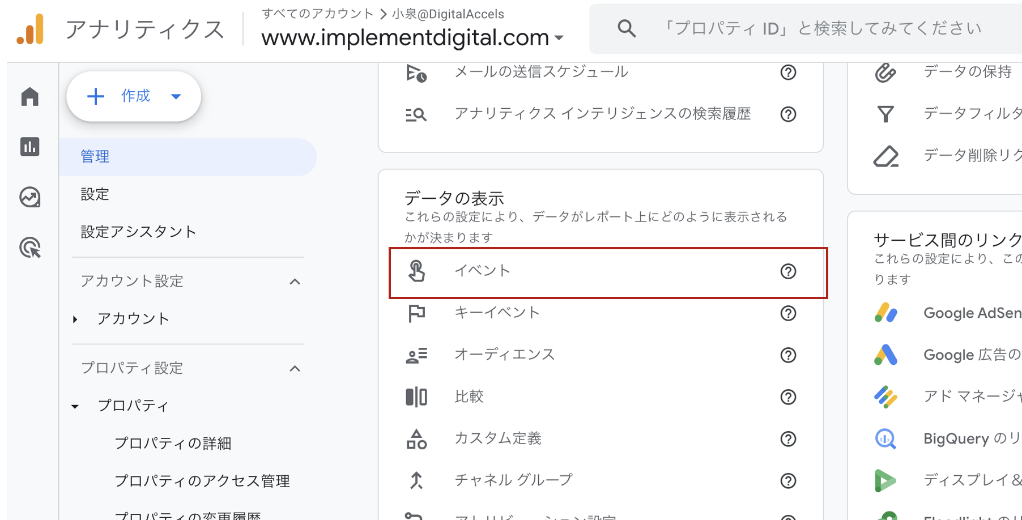Click the イベント touch-hand icon

[416, 271]
